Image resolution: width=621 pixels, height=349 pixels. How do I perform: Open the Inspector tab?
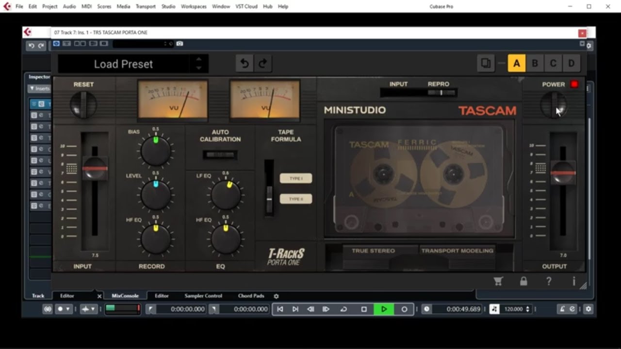tap(39, 77)
